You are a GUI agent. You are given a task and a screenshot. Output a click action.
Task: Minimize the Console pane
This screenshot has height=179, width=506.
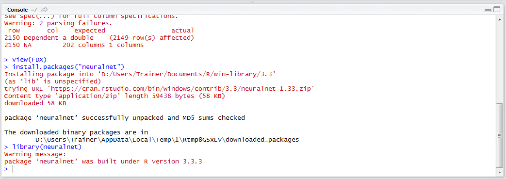pyautogui.click(x=488, y=10)
